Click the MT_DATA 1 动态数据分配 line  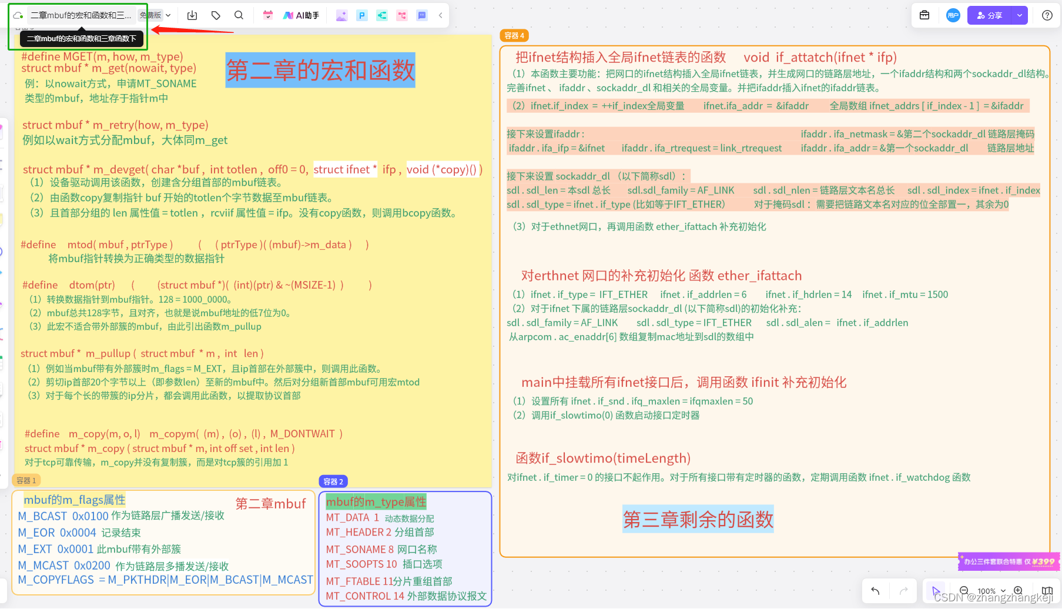(x=380, y=518)
